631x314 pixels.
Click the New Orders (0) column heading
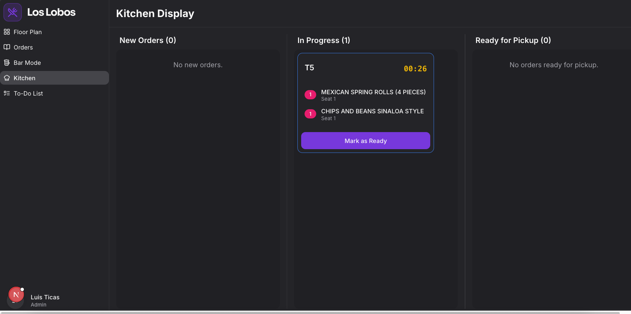point(148,40)
